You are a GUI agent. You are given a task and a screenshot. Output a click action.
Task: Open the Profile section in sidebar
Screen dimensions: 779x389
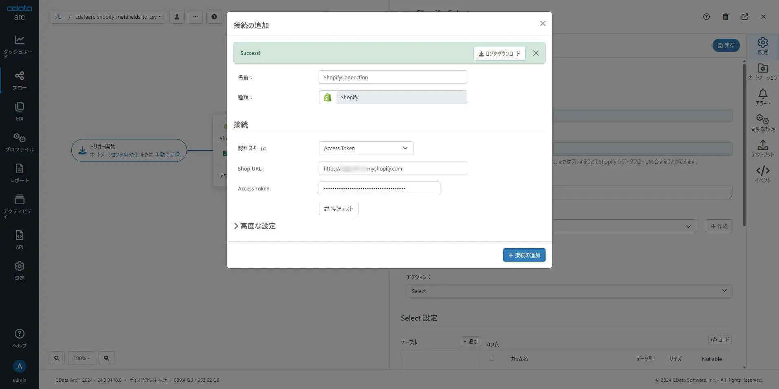click(x=19, y=142)
